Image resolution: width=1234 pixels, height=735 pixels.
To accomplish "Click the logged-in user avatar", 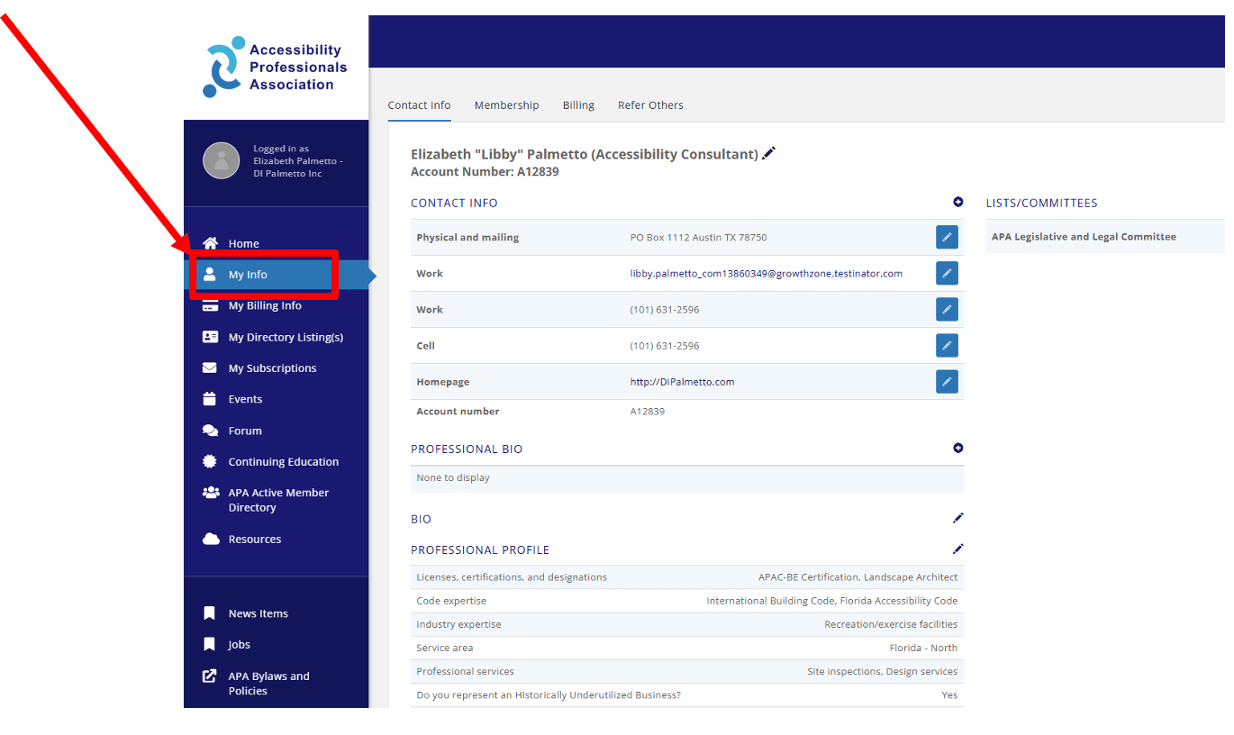I will point(222,160).
